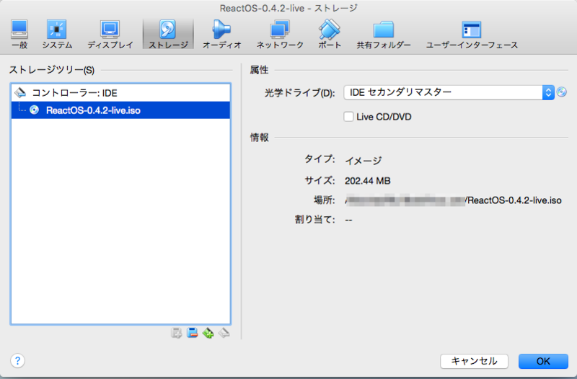Click the キャンセル cancel button
This screenshot has width=577, height=379.
pyautogui.click(x=474, y=362)
